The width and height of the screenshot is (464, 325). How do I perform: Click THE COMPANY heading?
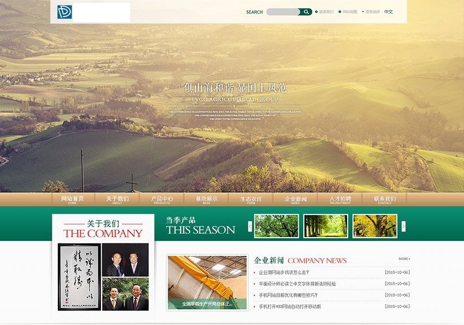pos(103,234)
